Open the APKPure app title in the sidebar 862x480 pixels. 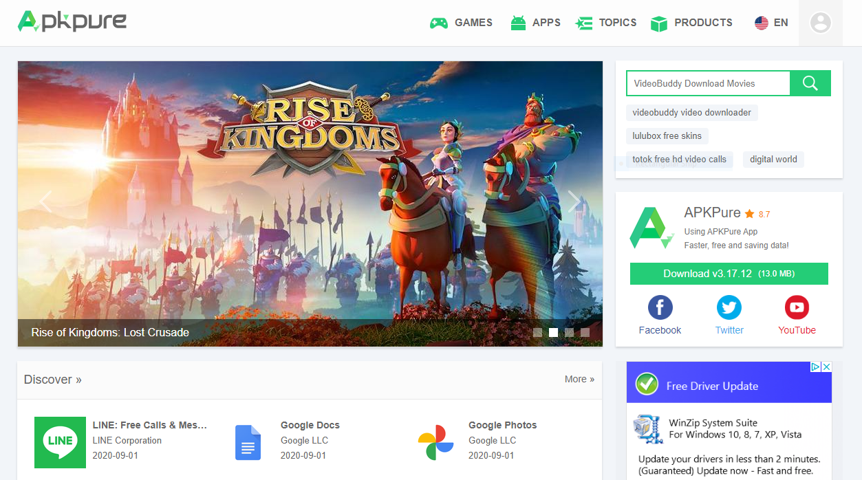(x=713, y=213)
